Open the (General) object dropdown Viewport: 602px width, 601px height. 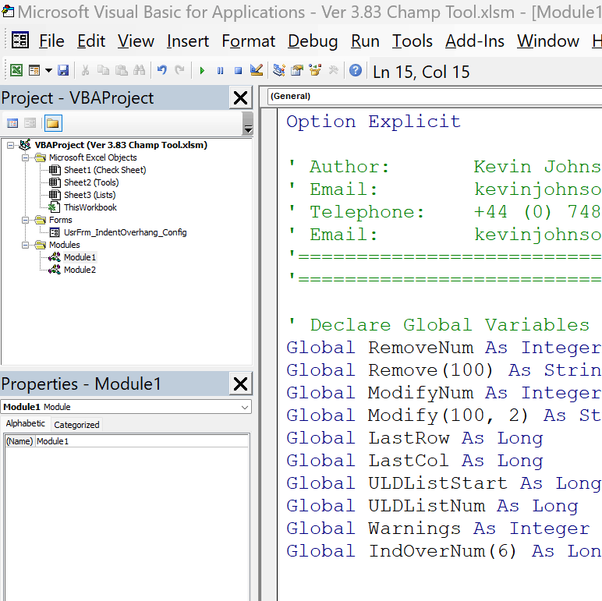click(434, 97)
